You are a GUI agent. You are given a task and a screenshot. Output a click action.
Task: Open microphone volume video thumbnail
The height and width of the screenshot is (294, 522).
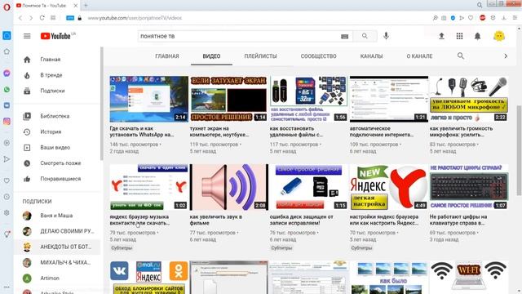click(x=469, y=99)
